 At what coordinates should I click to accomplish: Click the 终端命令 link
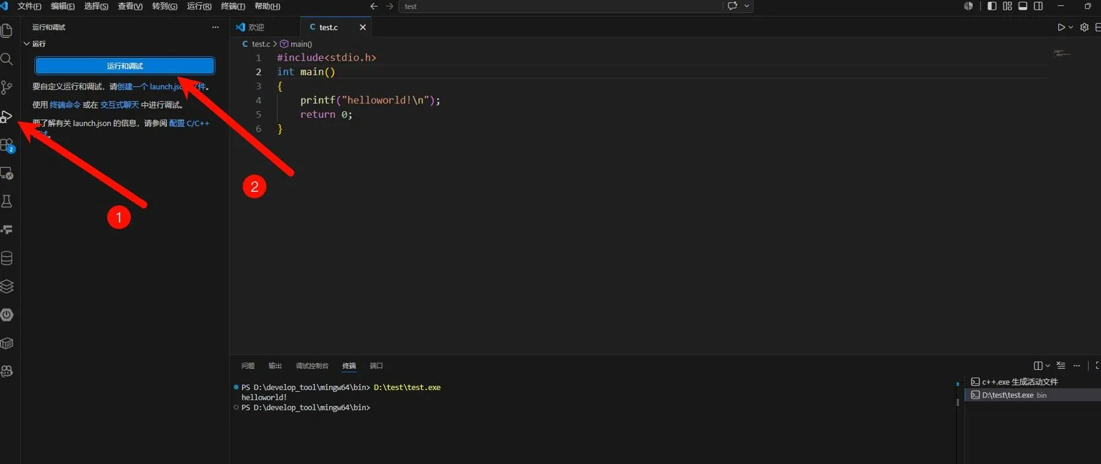tap(65, 105)
